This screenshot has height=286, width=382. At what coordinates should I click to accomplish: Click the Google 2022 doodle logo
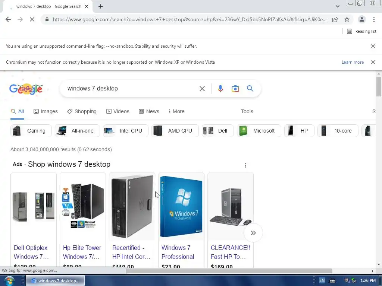26,89
